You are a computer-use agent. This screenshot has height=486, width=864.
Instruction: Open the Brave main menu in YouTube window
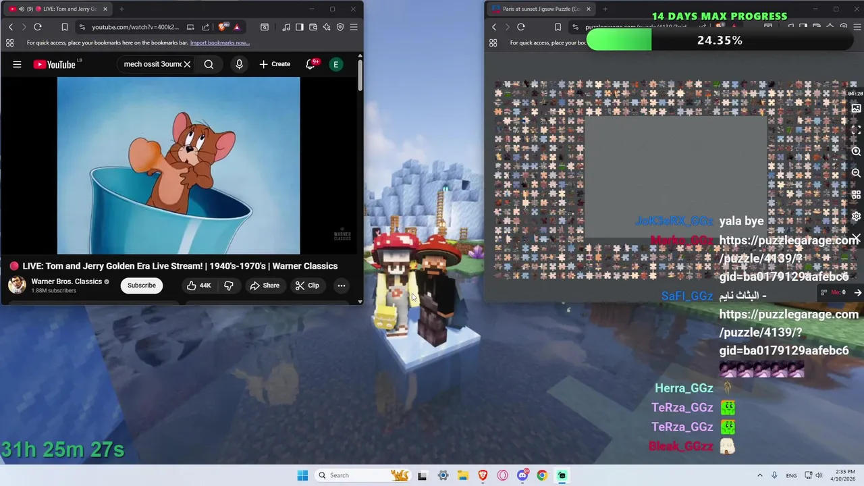[354, 27]
